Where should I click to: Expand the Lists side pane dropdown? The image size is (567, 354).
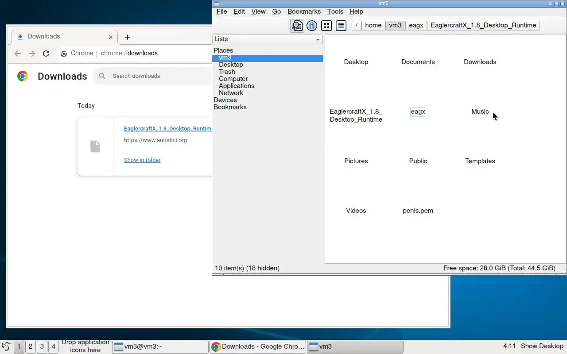pos(268,39)
